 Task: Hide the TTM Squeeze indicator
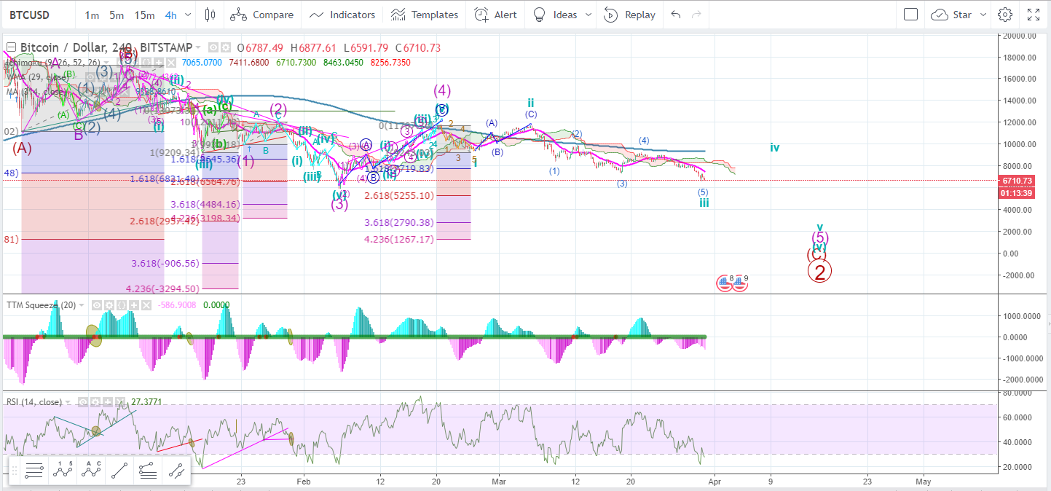(97, 305)
